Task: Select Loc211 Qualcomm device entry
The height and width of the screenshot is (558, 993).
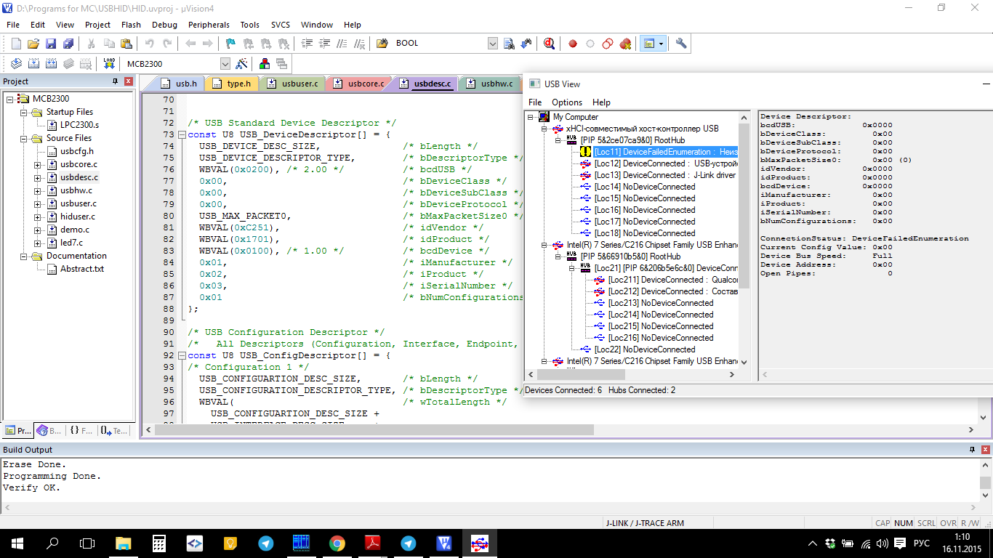Action: tap(672, 280)
